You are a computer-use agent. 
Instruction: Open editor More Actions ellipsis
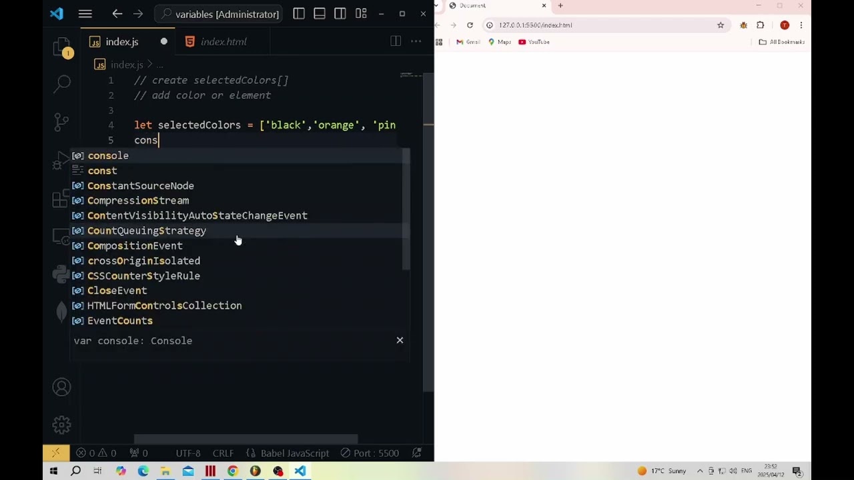pyautogui.click(x=416, y=41)
